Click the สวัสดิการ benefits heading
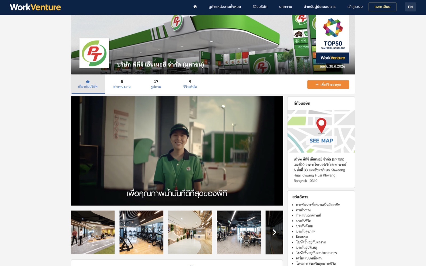The width and height of the screenshot is (426, 266). 300,197
